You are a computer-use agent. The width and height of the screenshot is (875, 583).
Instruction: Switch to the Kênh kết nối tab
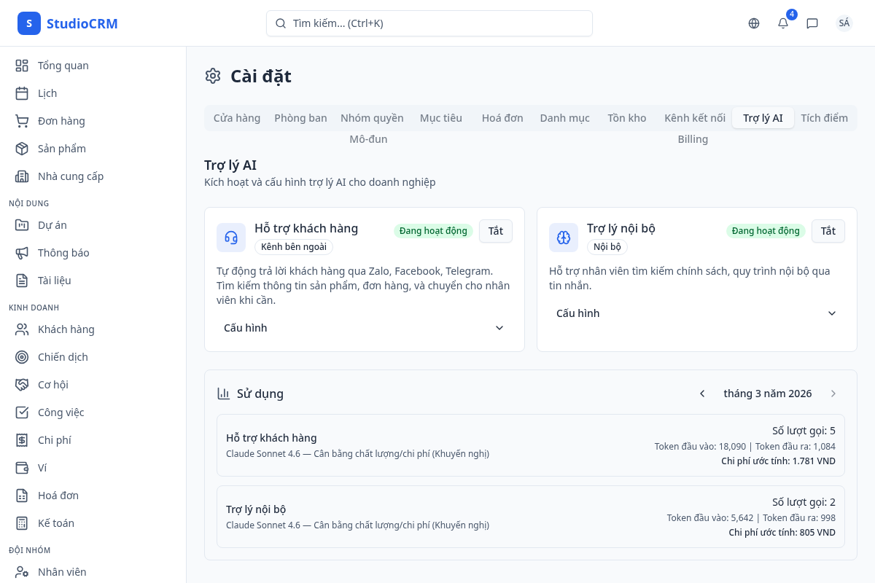pos(694,118)
